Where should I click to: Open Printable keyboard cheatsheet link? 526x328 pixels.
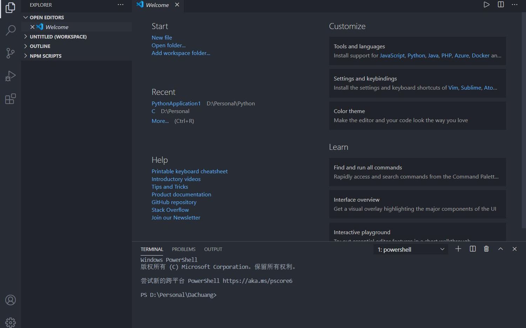pyautogui.click(x=189, y=171)
